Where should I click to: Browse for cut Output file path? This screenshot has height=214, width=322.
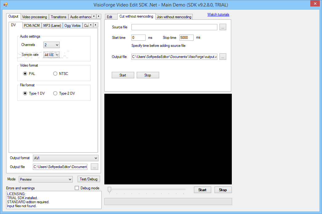223,57
